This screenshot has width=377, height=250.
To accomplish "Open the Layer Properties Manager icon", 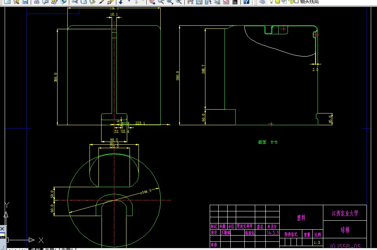I will click(262, 2).
